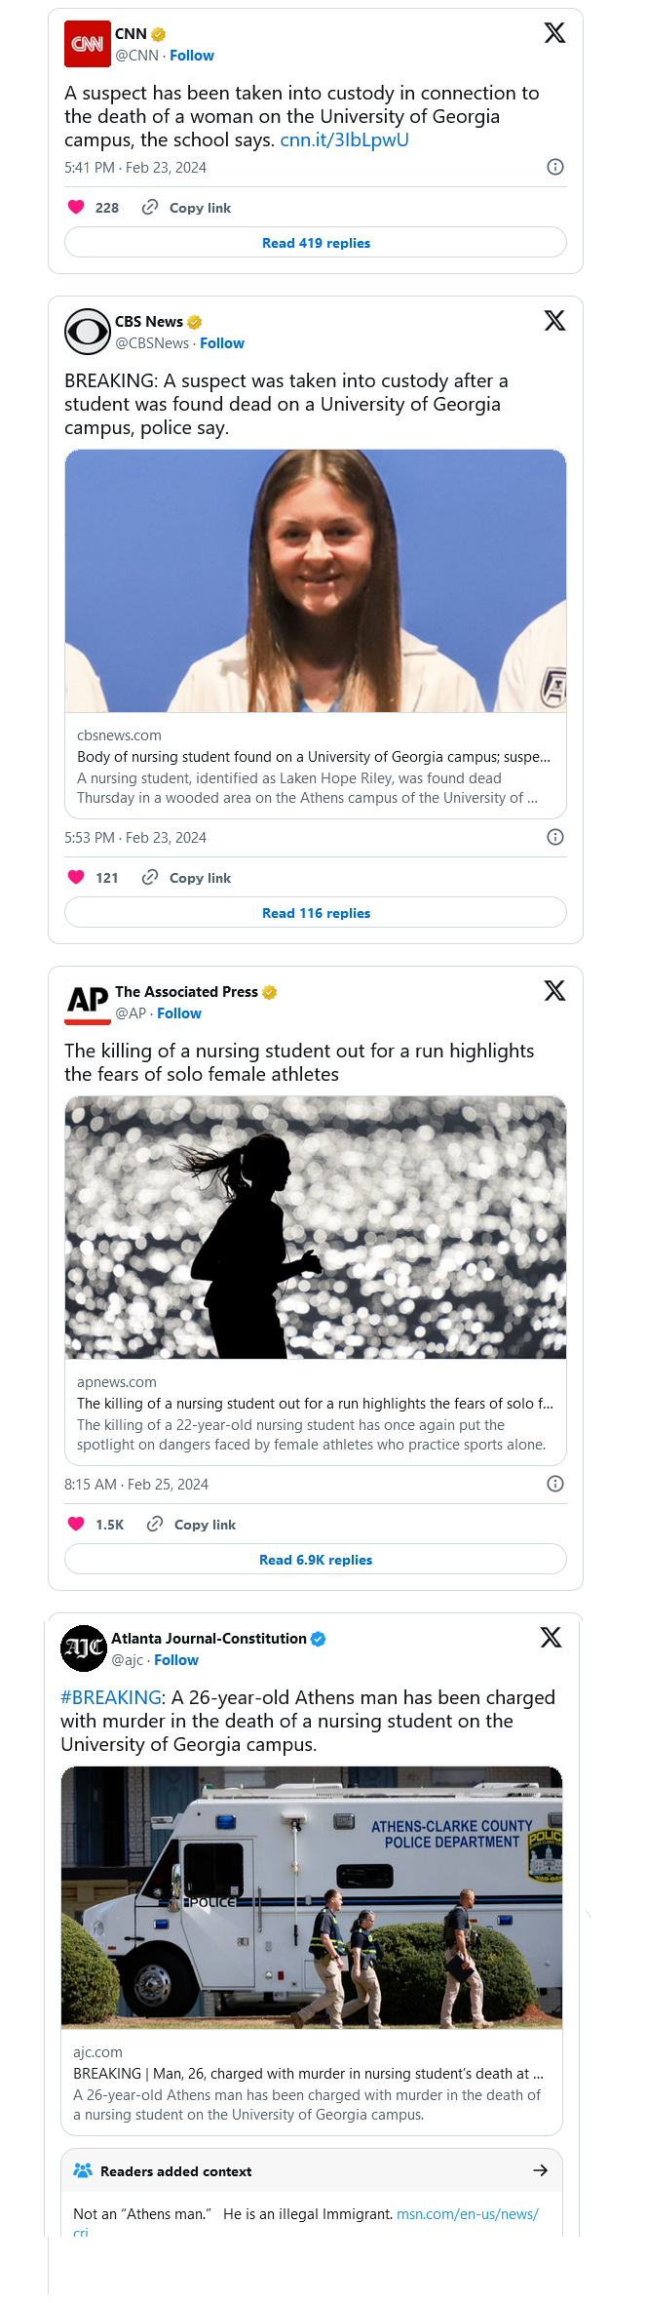Click the X logo on CBS News tweet

click(554, 321)
